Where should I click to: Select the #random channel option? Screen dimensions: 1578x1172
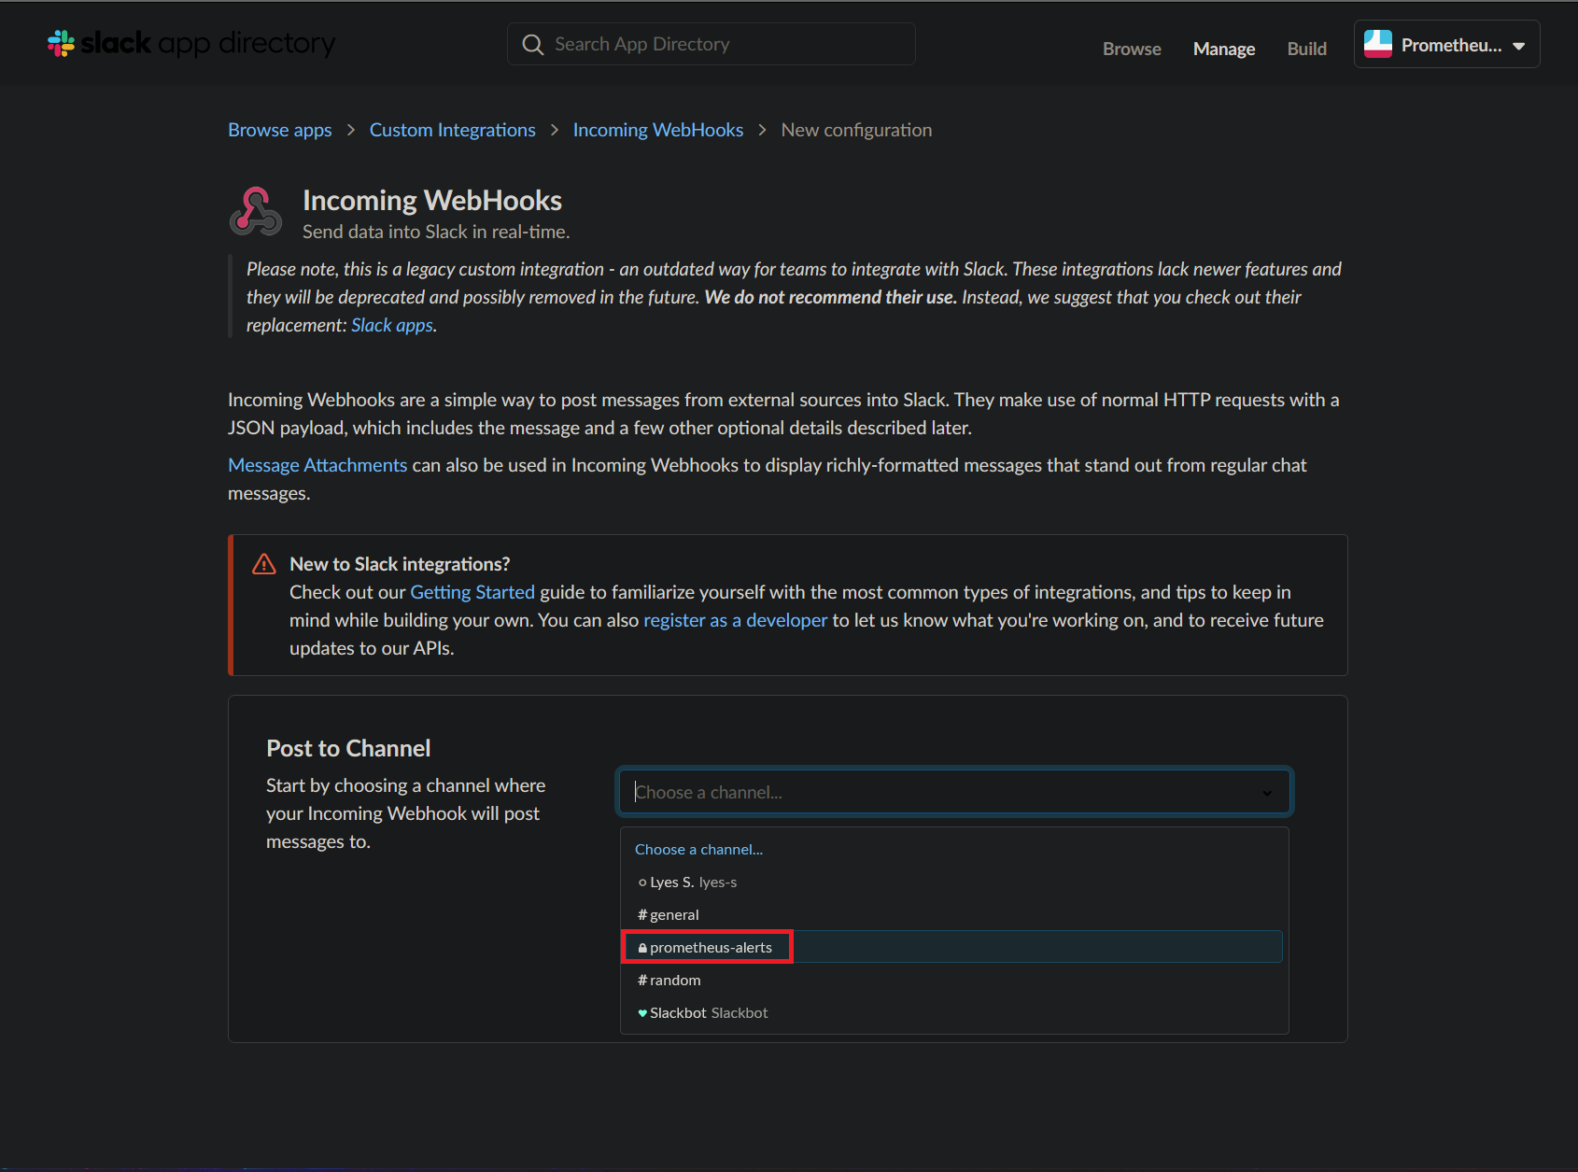[954, 980]
